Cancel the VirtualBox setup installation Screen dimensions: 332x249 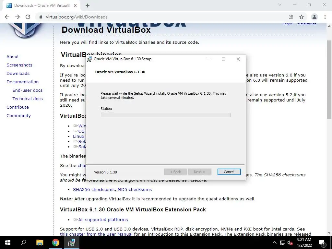click(x=229, y=172)
